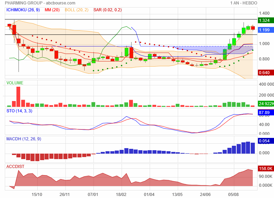Click the 18/02 date on the time axis
This screenshot has height=198, width=274.
(x=121, y=194)
